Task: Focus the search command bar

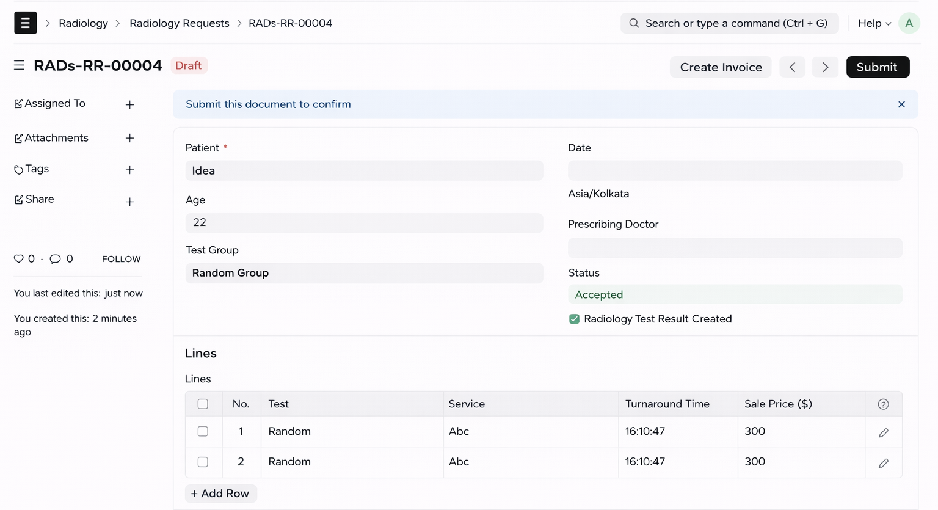Action: coord(730,23)
